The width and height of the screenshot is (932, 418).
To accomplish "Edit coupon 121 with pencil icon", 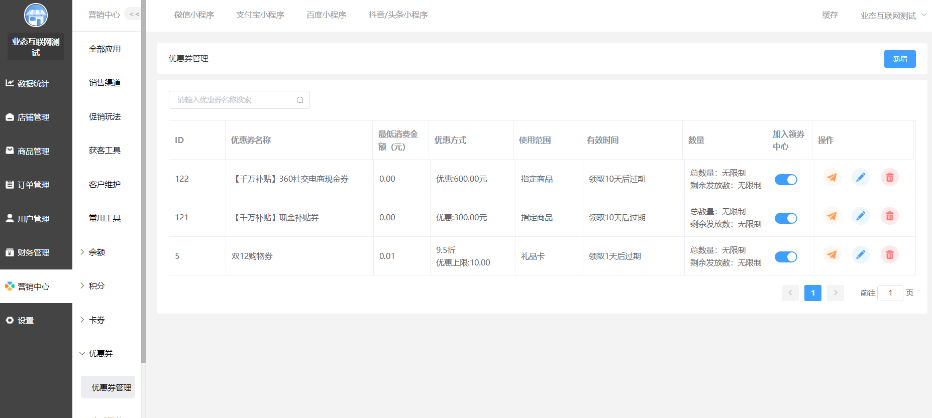I will [x=861, y=216].
